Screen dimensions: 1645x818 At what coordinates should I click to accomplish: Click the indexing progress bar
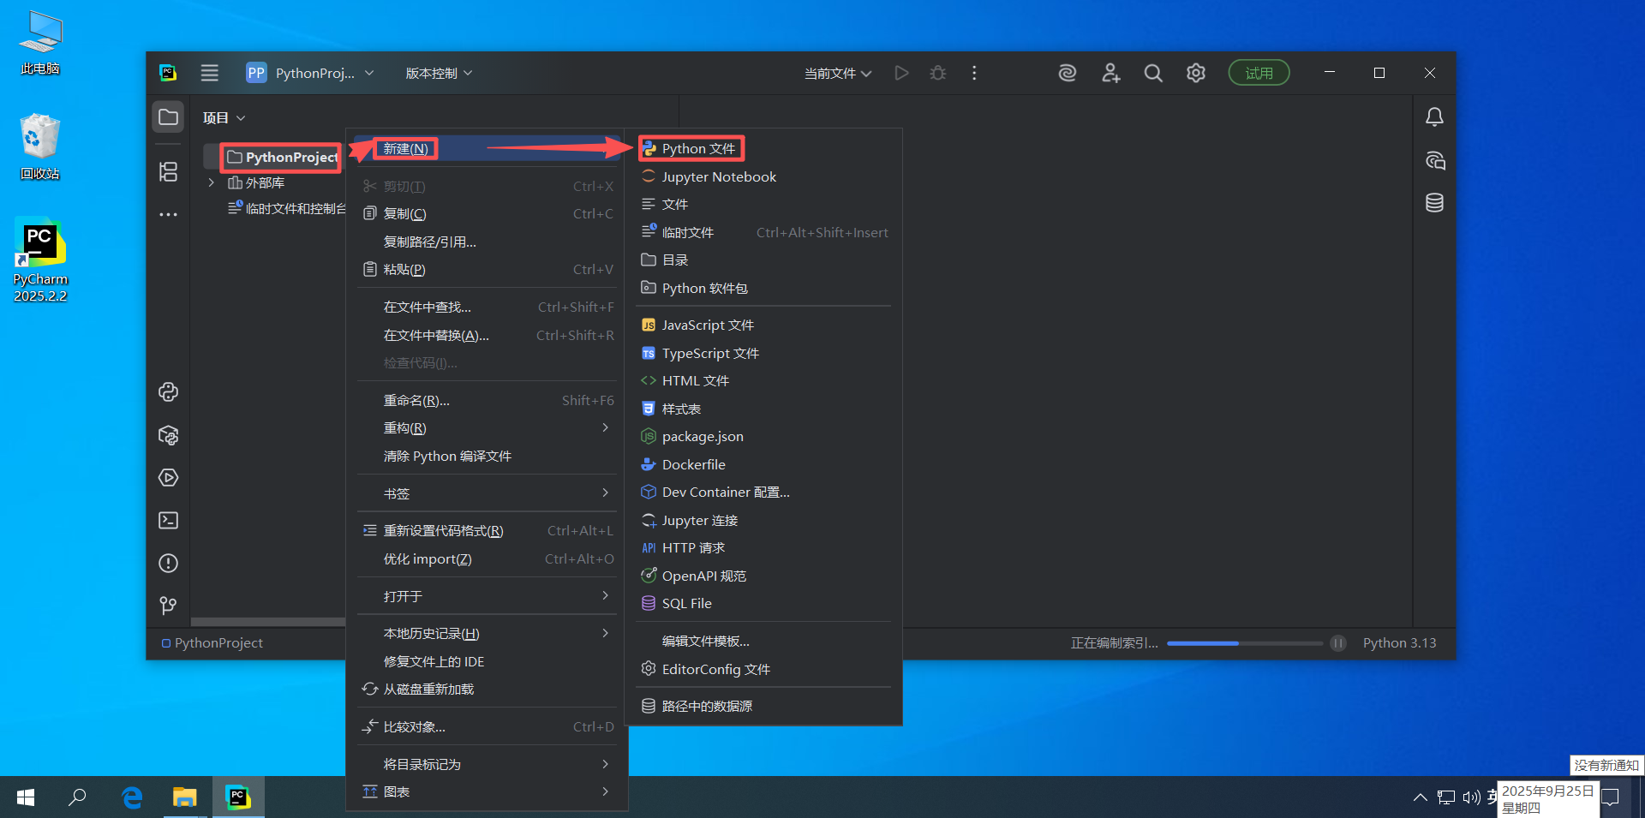pos(1244,643)
